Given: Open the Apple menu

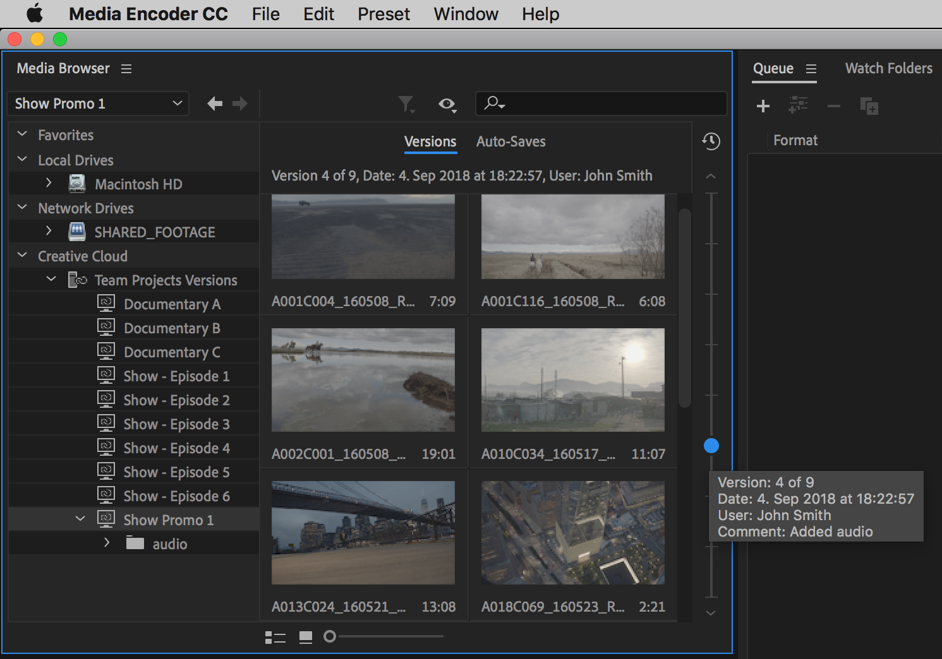Looking at the screenshot, I should [35, 13].
